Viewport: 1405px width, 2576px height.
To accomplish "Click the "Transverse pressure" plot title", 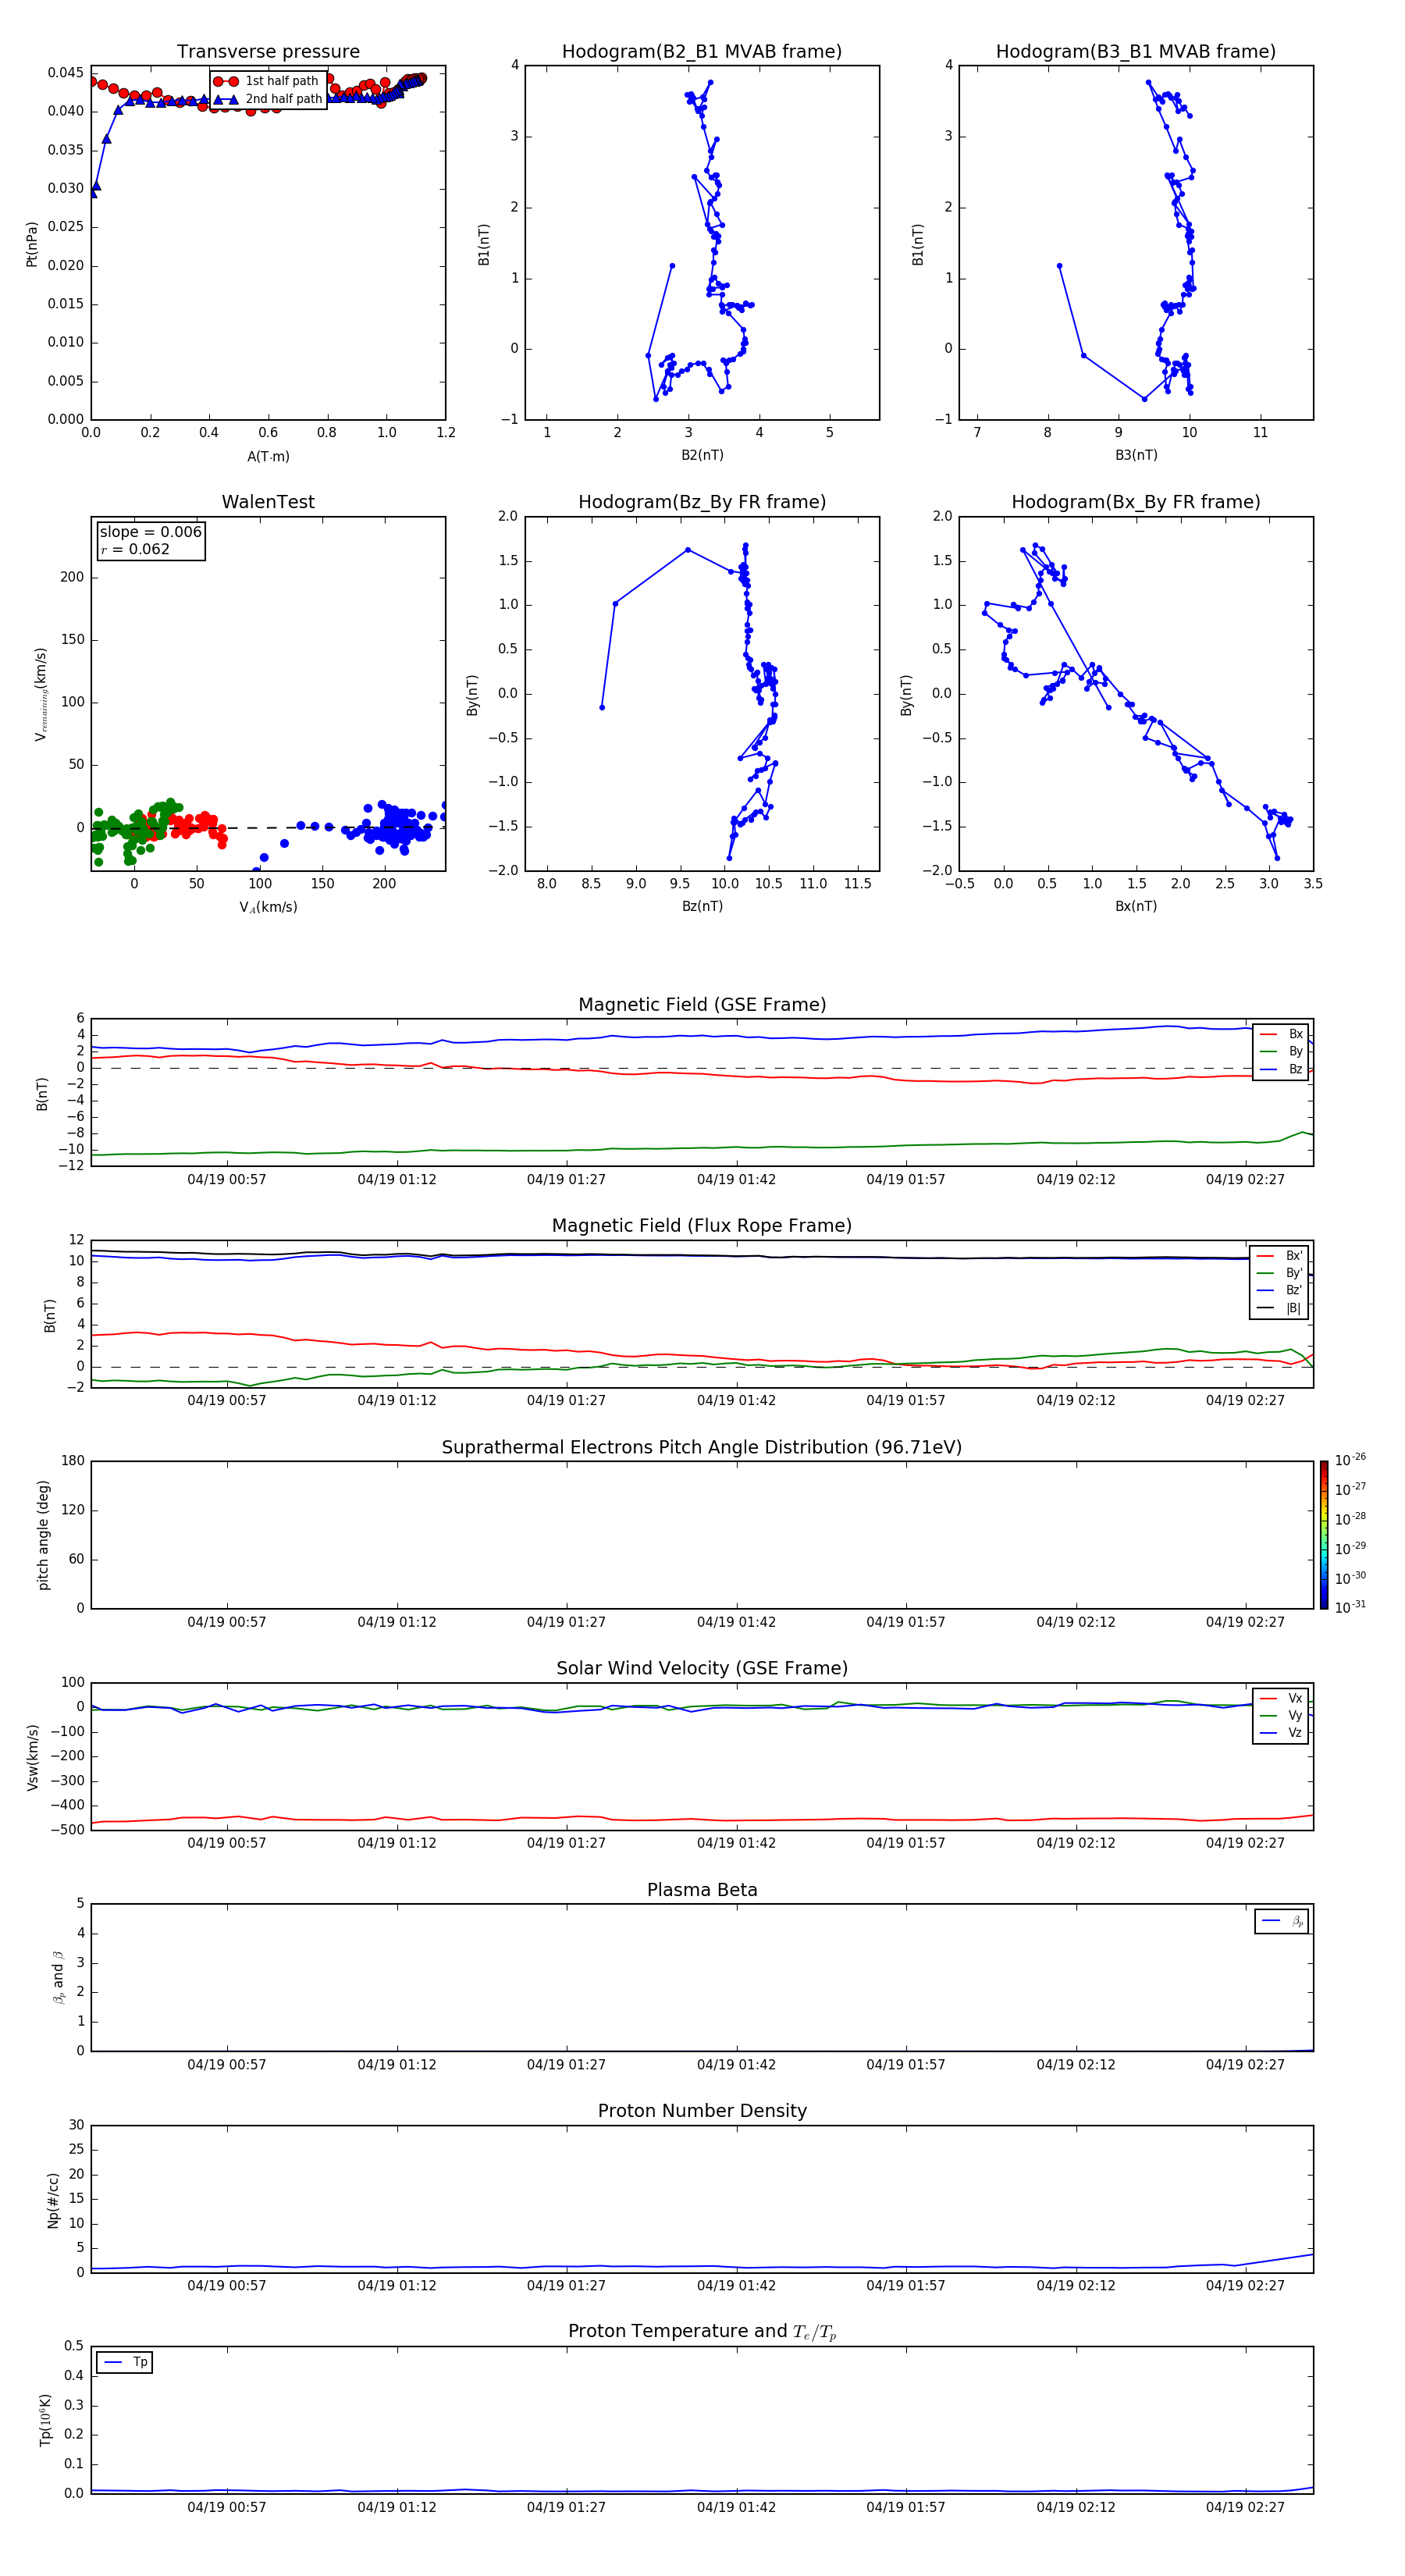I will (x=268, y=52).
